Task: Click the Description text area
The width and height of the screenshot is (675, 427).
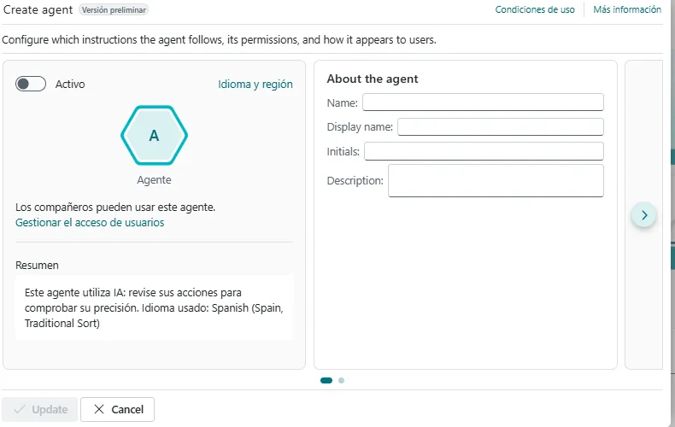Action: point(496,180)
